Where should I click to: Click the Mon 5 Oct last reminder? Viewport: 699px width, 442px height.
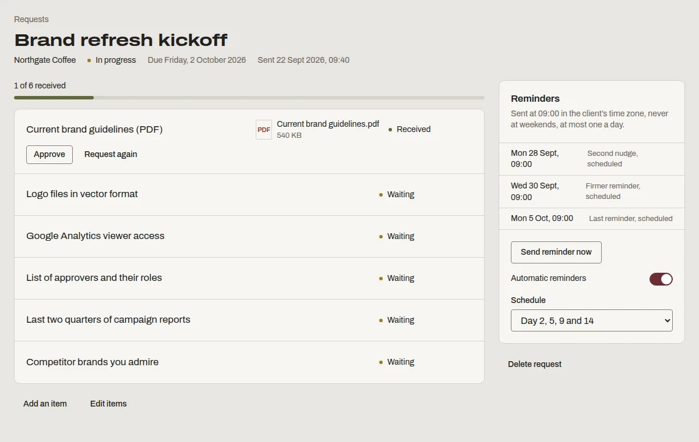click(592, 219)
